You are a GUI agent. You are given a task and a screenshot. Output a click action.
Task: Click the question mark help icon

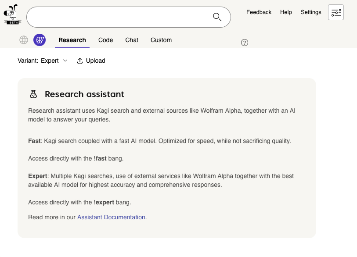click(245, 43)
